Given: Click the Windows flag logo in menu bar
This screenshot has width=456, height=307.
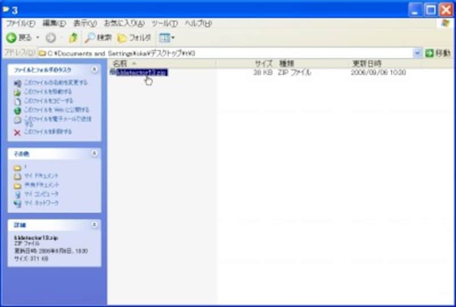Looking at the screenshot, I should click(x=445, y=23).
